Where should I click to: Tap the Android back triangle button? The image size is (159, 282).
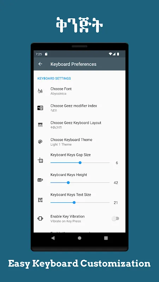[x=53, y=238]
